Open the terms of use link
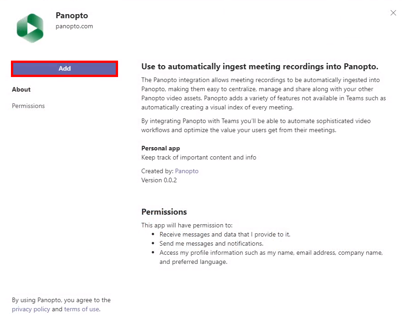 [82, 309]
